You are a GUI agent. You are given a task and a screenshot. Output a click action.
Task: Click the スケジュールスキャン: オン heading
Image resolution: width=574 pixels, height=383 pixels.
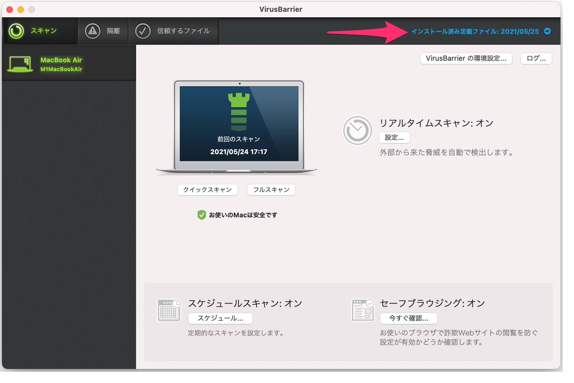click(245, 303)
